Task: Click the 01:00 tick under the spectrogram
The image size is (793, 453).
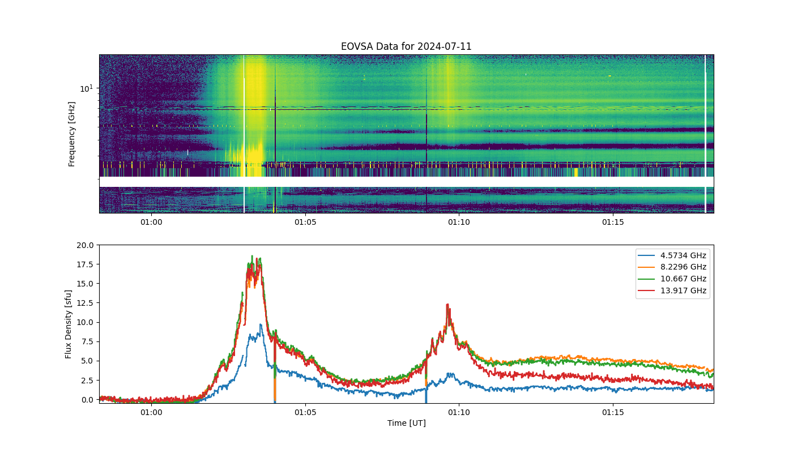Action: point(151,222)
